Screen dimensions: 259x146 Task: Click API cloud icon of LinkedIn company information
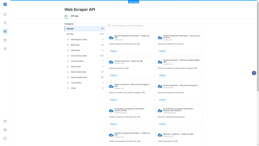click(x=111, y=135)
